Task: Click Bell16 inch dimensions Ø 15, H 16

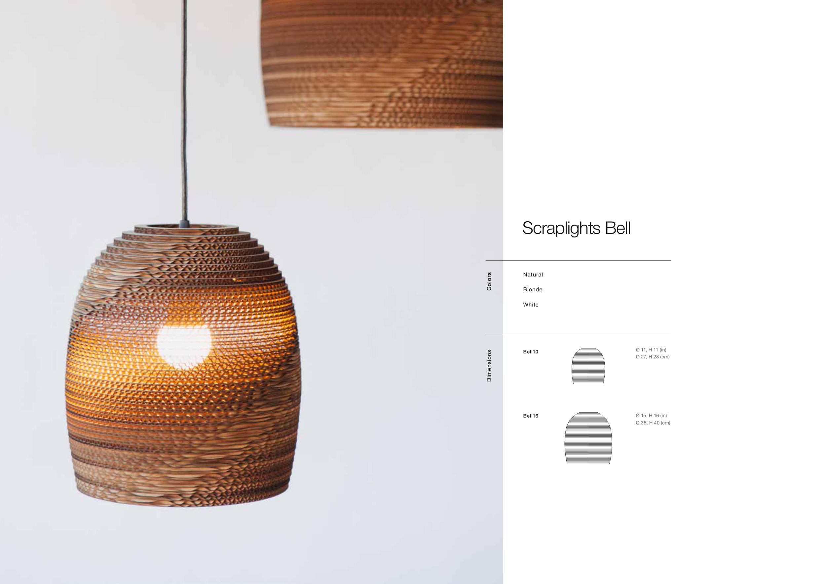Action: pos(651,416)
